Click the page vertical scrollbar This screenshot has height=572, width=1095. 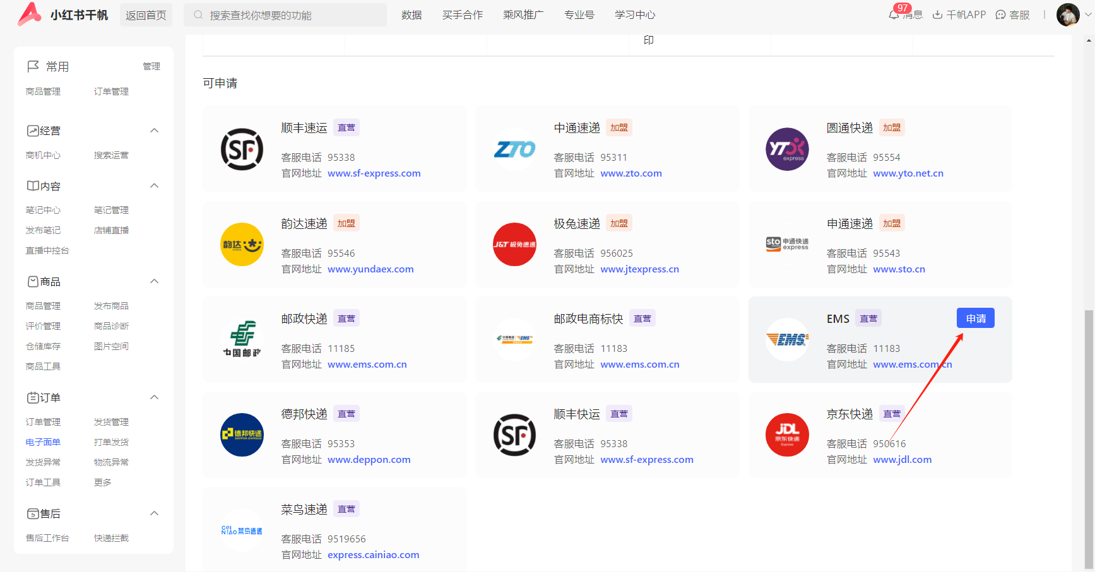[1089, 438]
